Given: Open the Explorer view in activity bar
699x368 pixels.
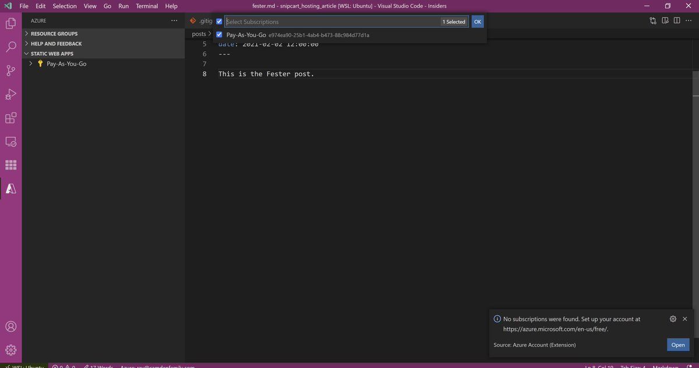Looking at the screenshot, I should tap(10, 24).
